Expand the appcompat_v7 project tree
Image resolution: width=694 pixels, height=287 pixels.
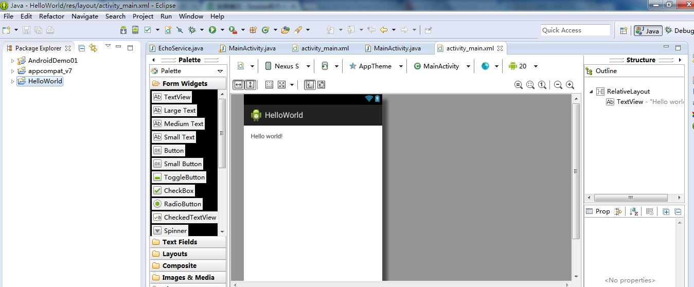13,71
